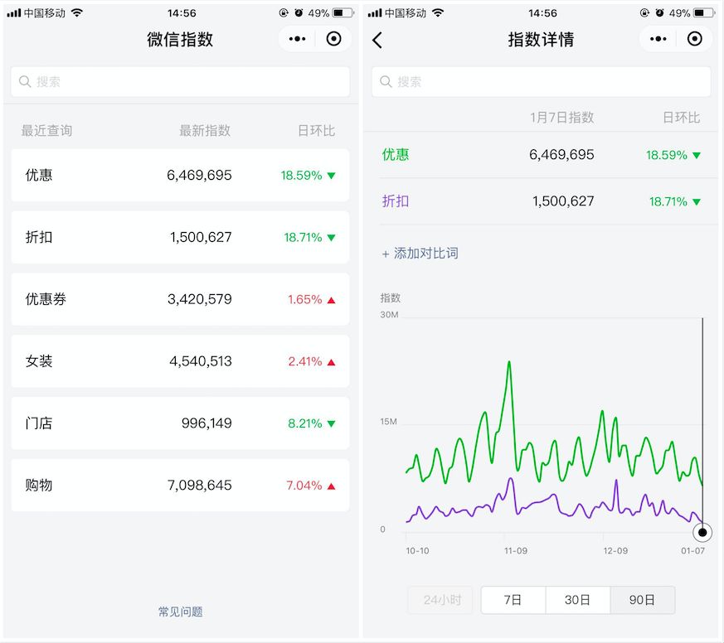This screenshot has height=643, width=724.
Task: Click the 12-09 date label on chart axis
Action: (x=615, y=551)
